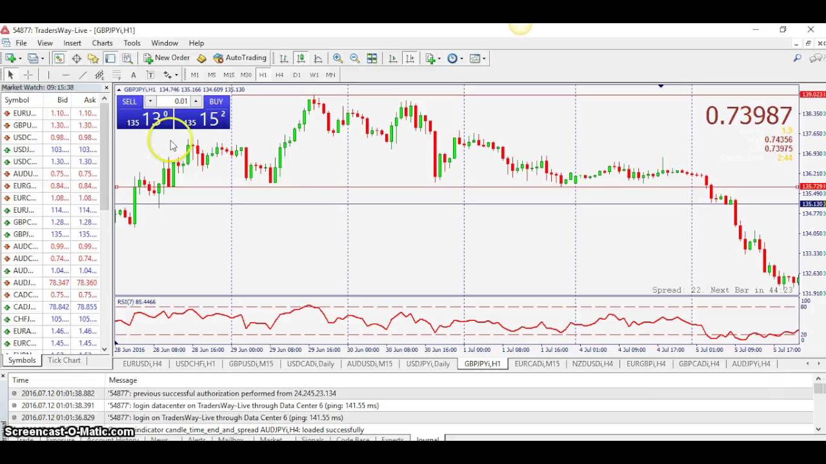Select the AUDJ... row in Market Watch
The height and width of the screenshot is (464, 826).
(50, 283)
